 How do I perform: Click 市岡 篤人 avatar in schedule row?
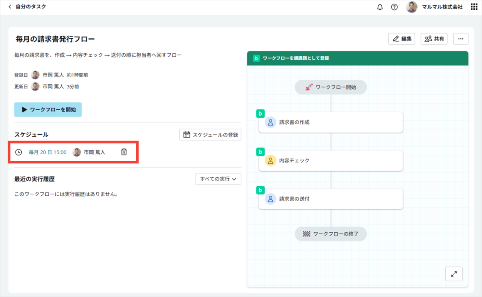pyautogui.click(x=76, y=152)
